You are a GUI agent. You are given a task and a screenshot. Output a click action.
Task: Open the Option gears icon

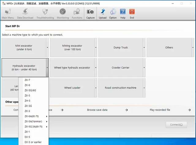click(x=113, y=12)
